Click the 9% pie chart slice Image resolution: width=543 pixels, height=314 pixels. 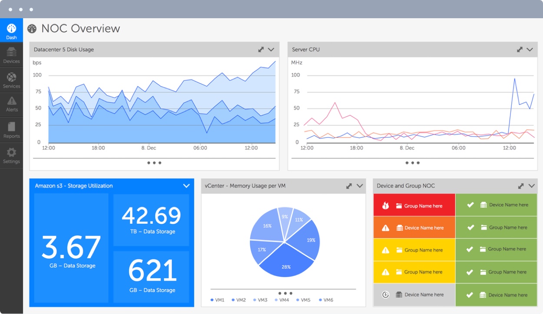pos(285,220)
